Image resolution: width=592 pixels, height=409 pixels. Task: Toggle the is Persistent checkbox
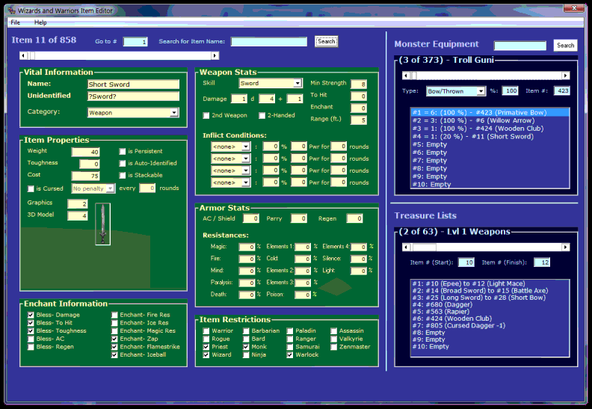click(x=123, y=152)
